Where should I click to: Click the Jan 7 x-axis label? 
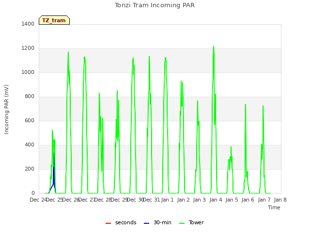(264, 200)
